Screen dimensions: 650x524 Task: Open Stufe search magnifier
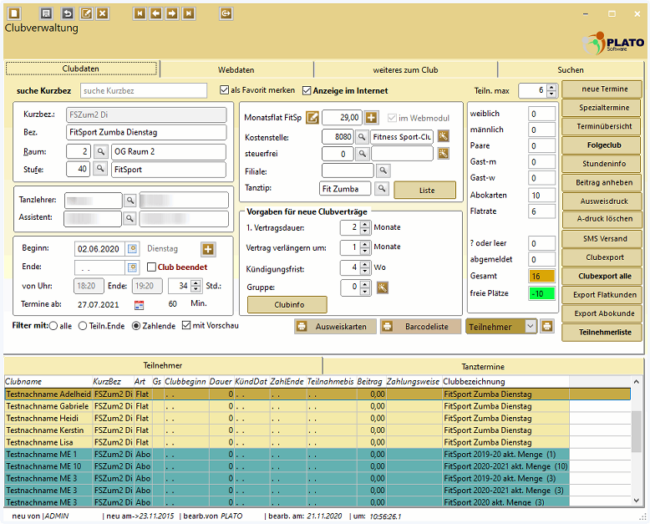coord(100,169)
